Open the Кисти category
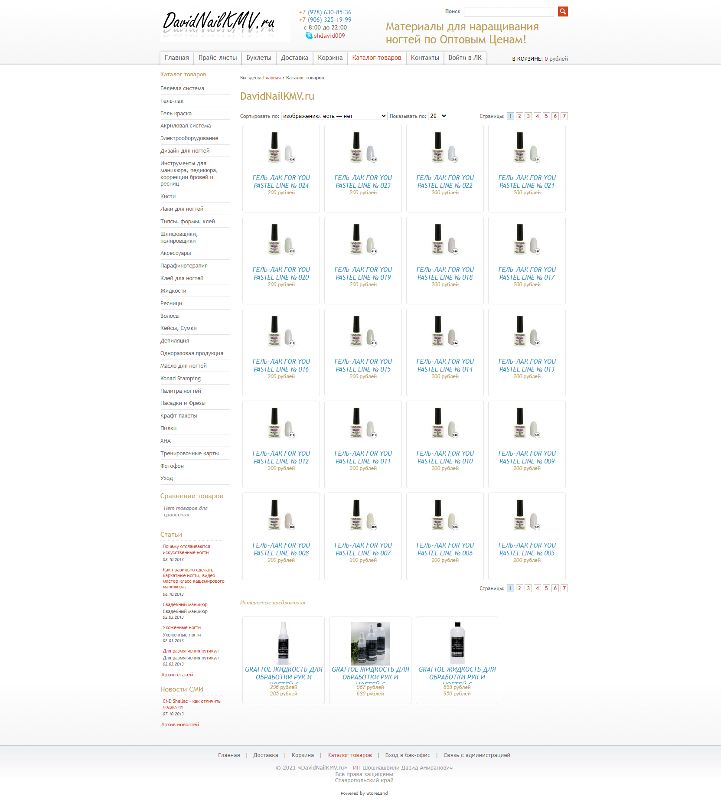This screenshot has height=806, width=721. 168,196
